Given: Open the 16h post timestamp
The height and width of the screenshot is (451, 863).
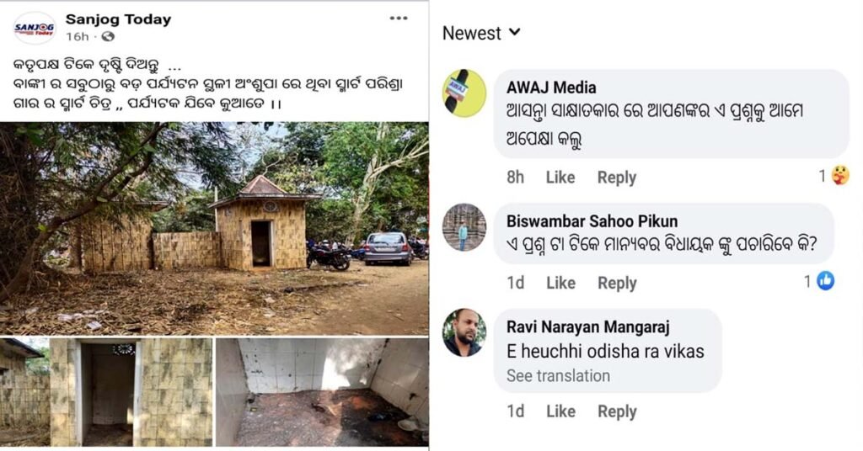Looking at the screenshot, I should coord(77,37).
